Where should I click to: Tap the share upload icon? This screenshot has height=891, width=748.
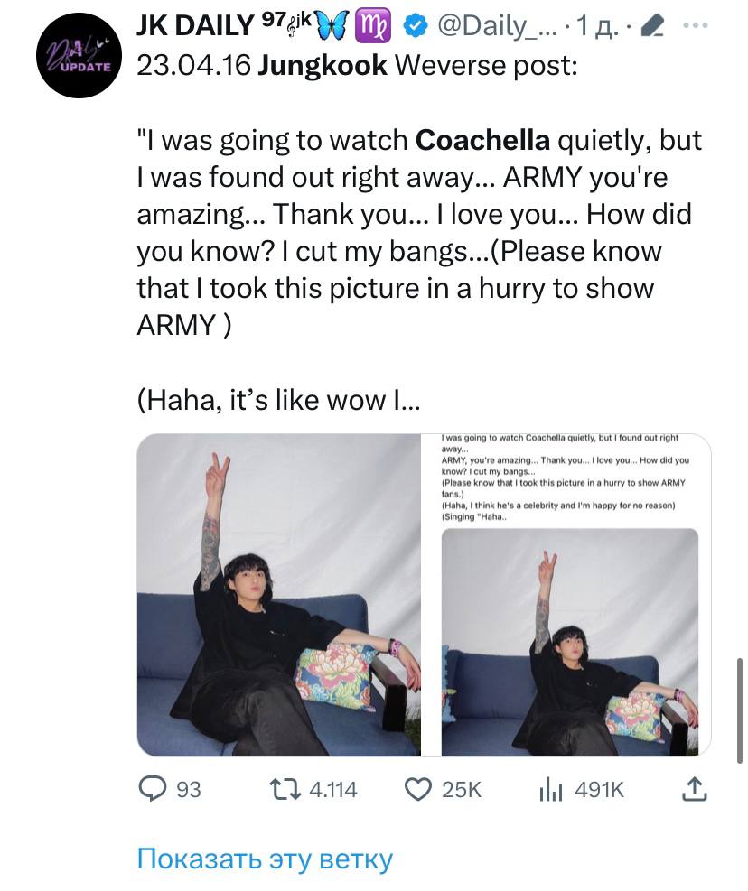692,790
